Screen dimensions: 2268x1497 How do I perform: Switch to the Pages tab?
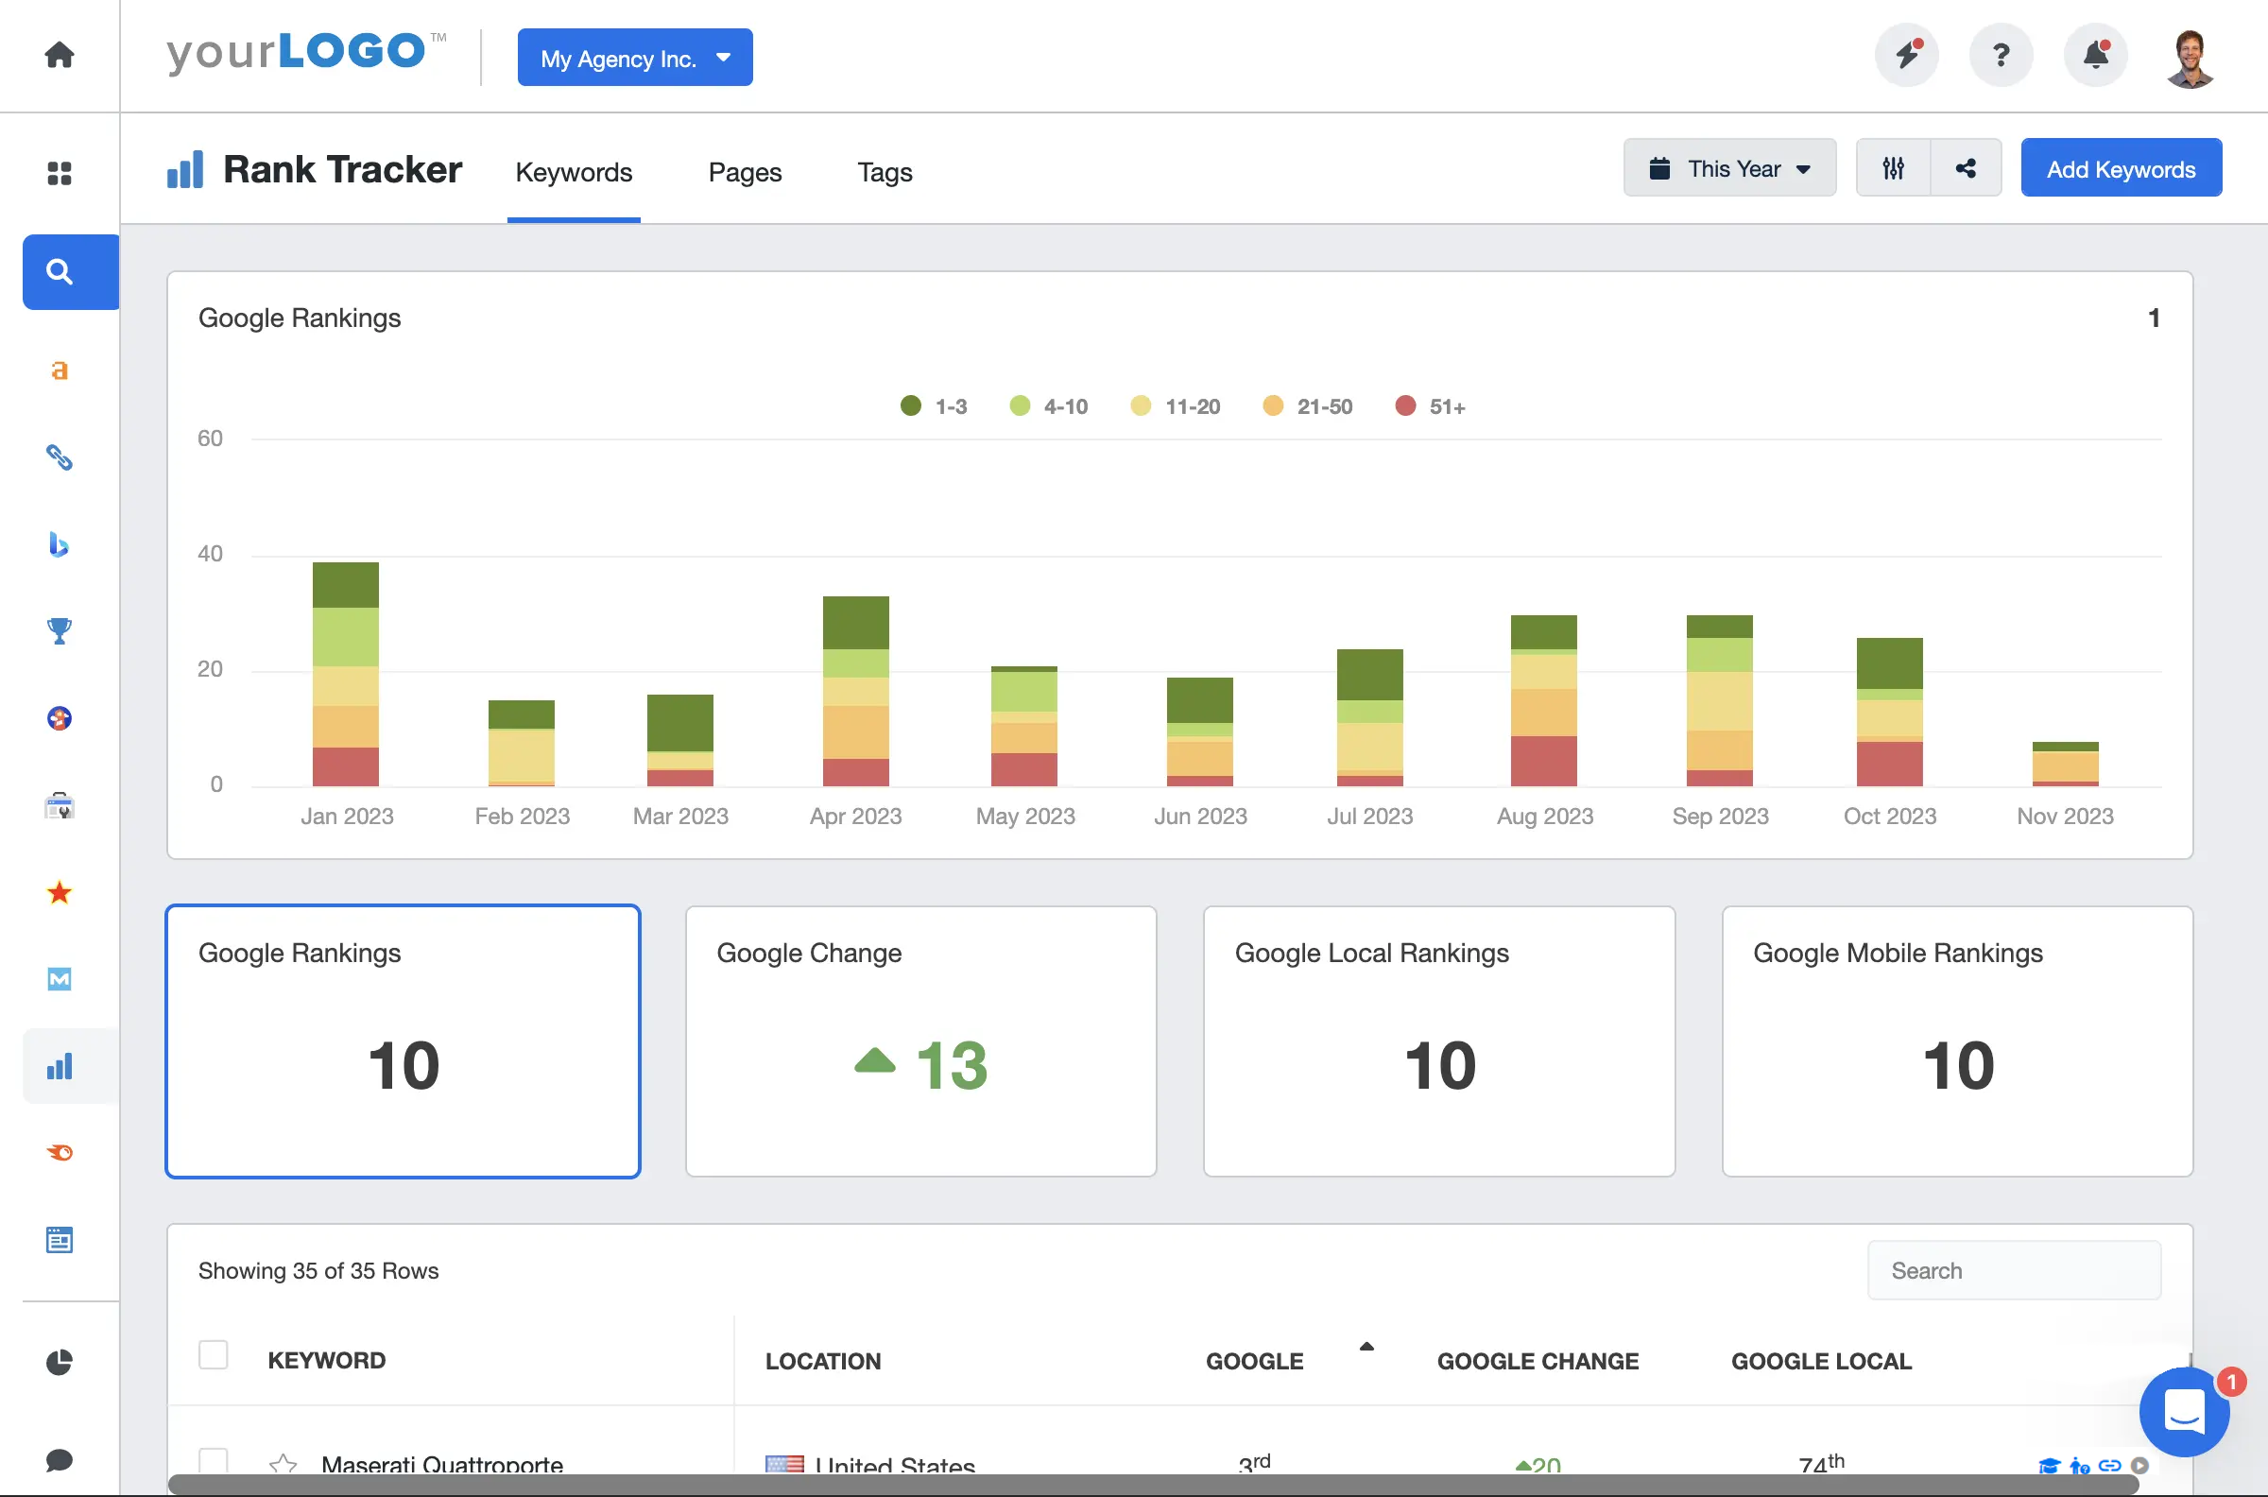coord(745,172)
